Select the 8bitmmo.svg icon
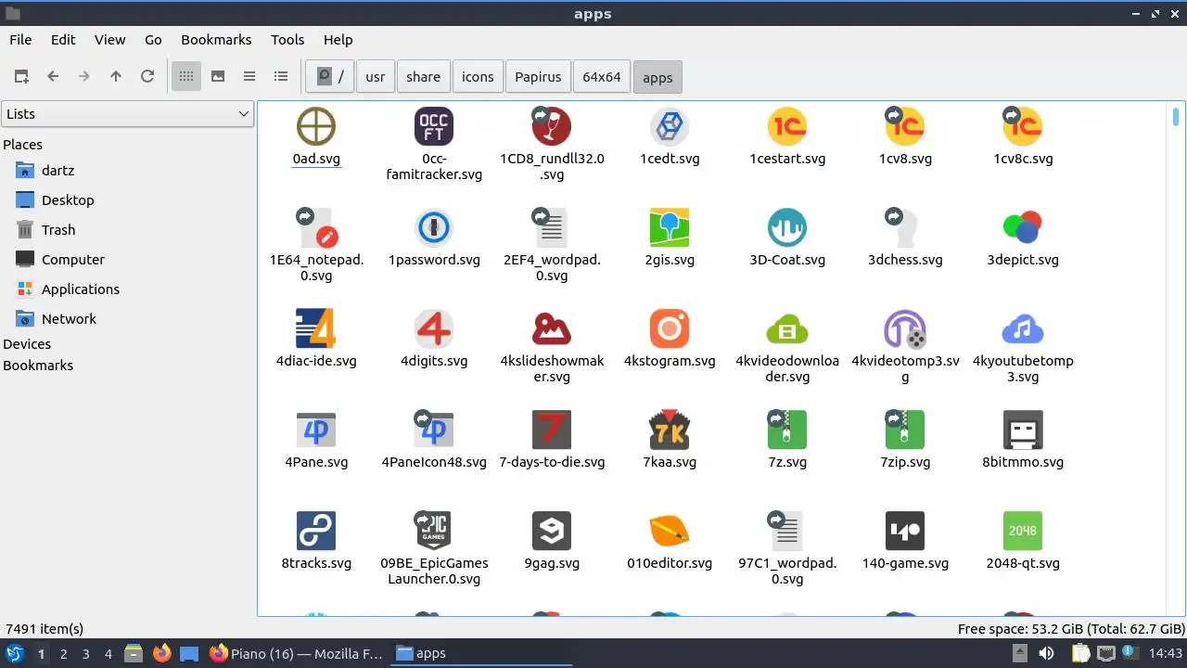Screen dimensions: 1187x668 coord(1023,430)
